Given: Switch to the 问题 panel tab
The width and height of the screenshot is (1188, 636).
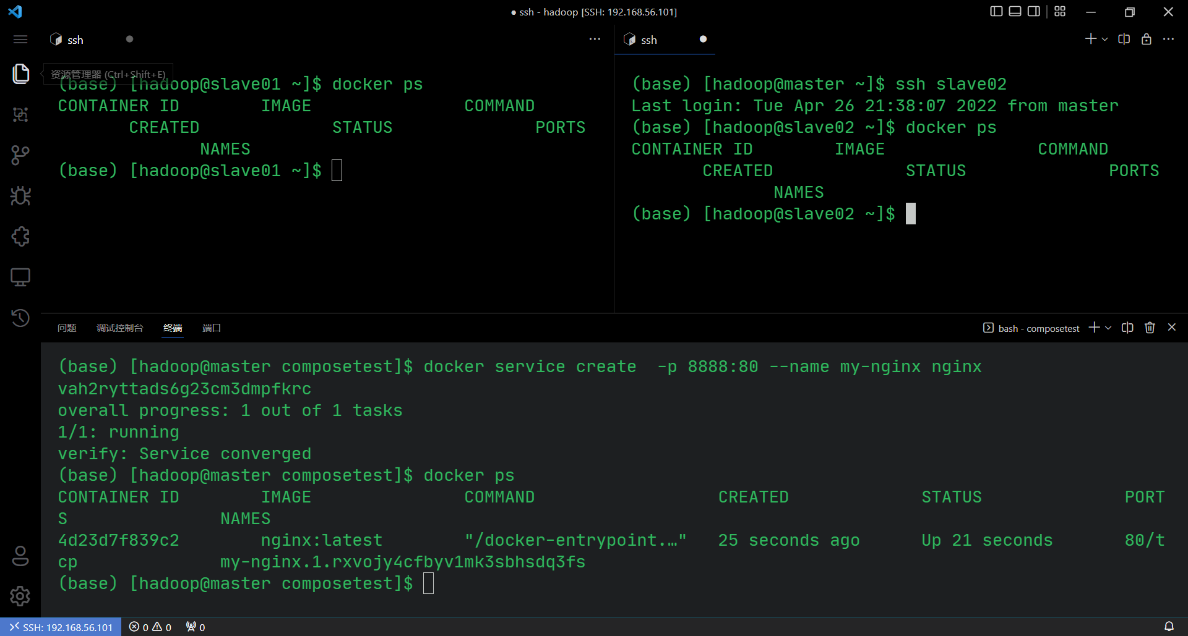Looking at the screenshot, I should point(67,328).
